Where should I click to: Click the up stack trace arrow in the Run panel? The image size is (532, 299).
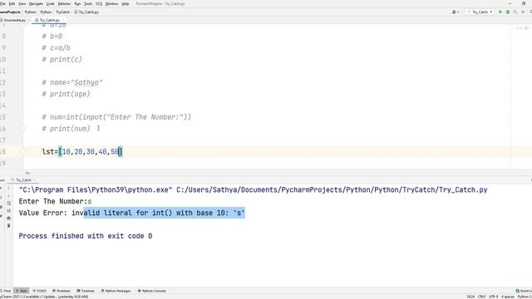9,189
